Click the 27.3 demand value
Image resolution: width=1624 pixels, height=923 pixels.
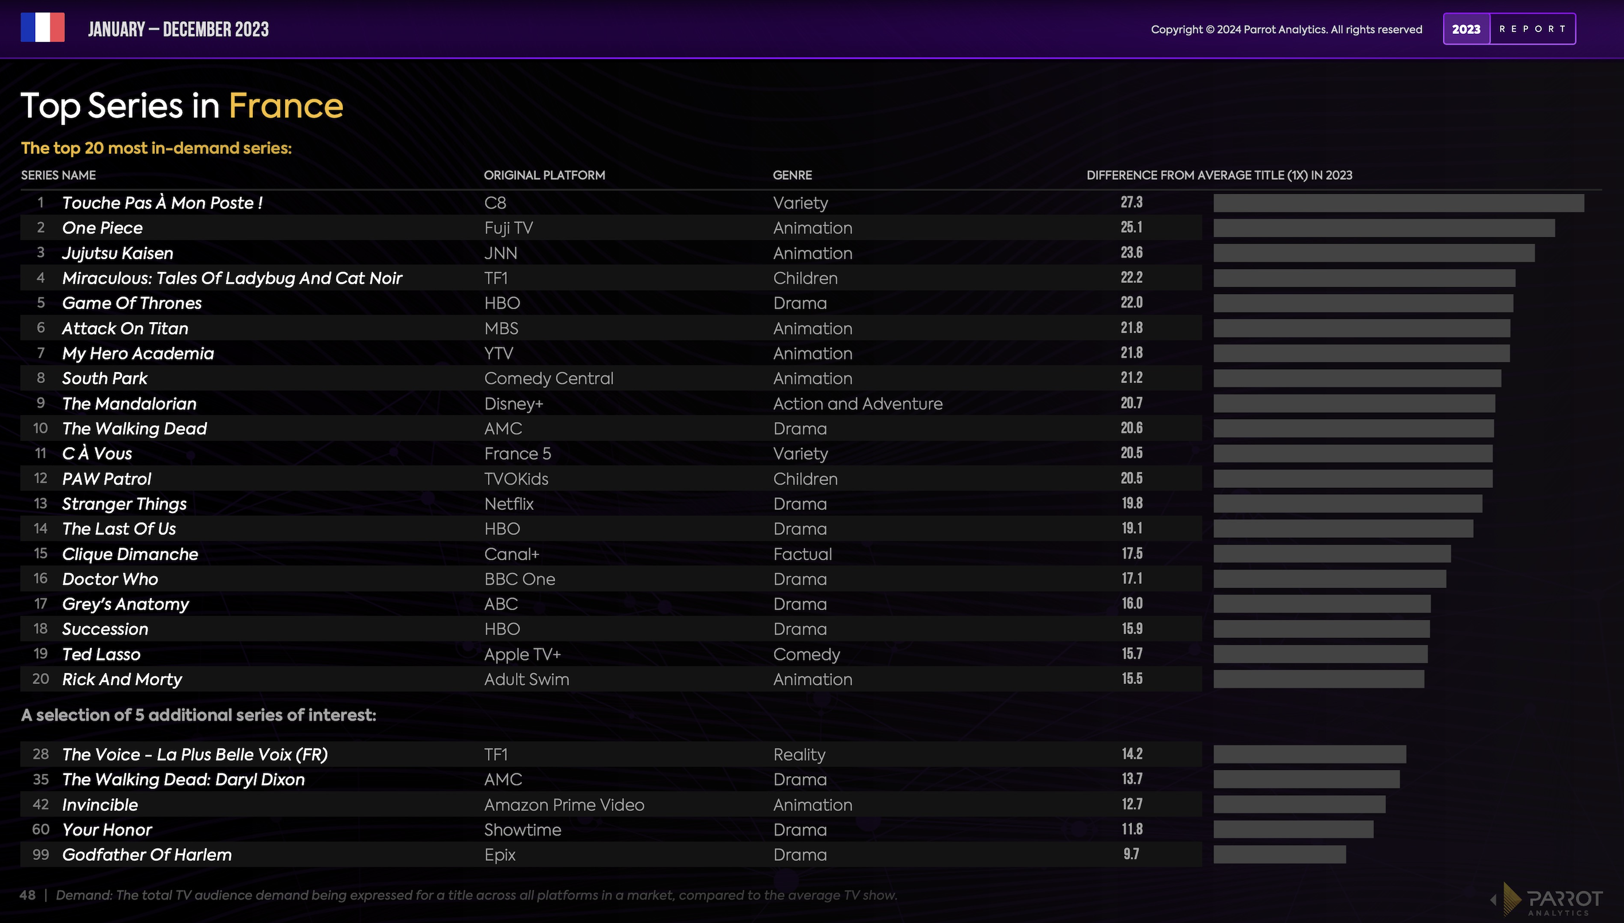click(x=1131, y=202)
